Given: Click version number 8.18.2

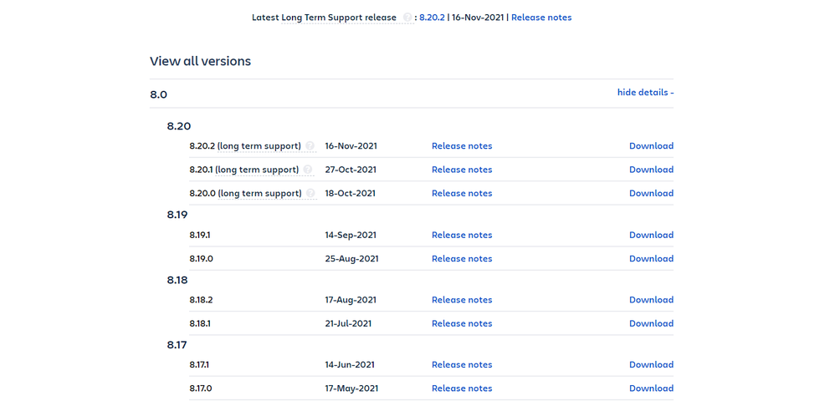Looking at the screenshot, I should click(201, 300).
